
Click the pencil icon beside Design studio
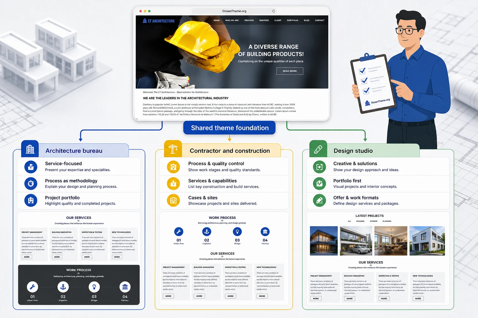coord(318,149)
